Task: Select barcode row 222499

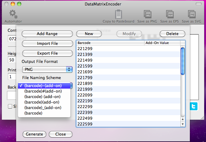Action: point(129,118)
